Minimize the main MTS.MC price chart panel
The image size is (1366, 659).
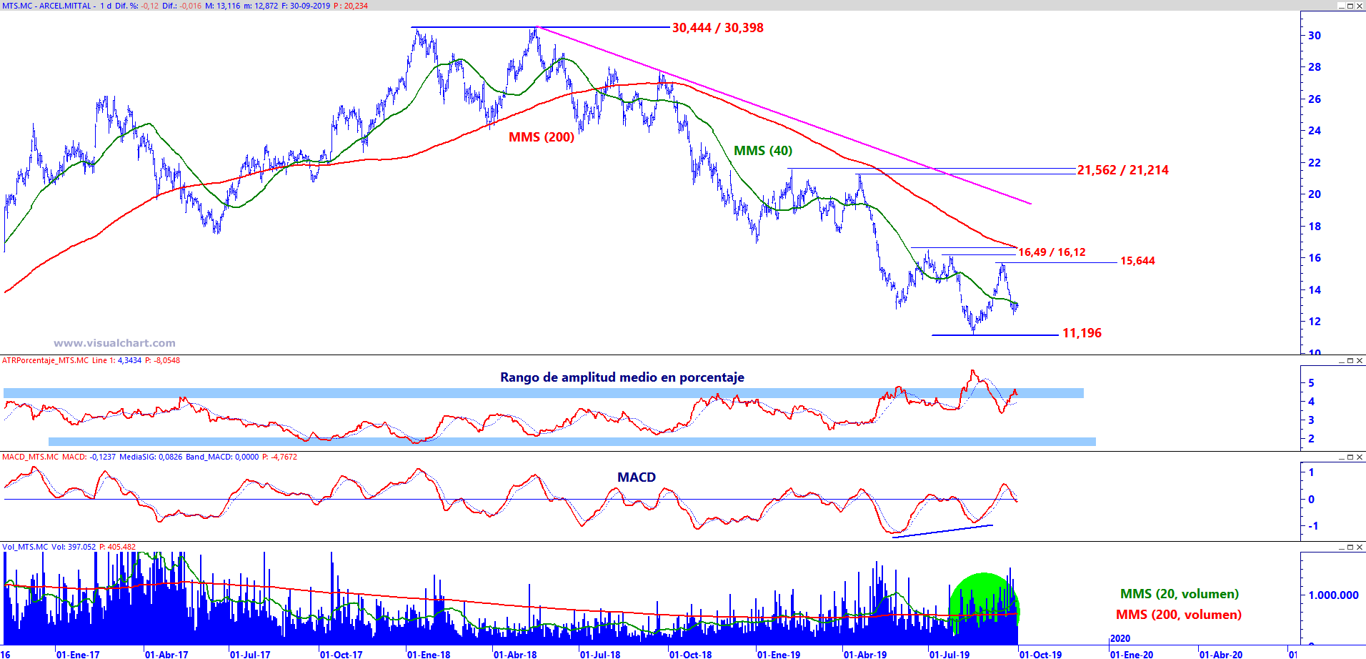(x=1341, y=6)
